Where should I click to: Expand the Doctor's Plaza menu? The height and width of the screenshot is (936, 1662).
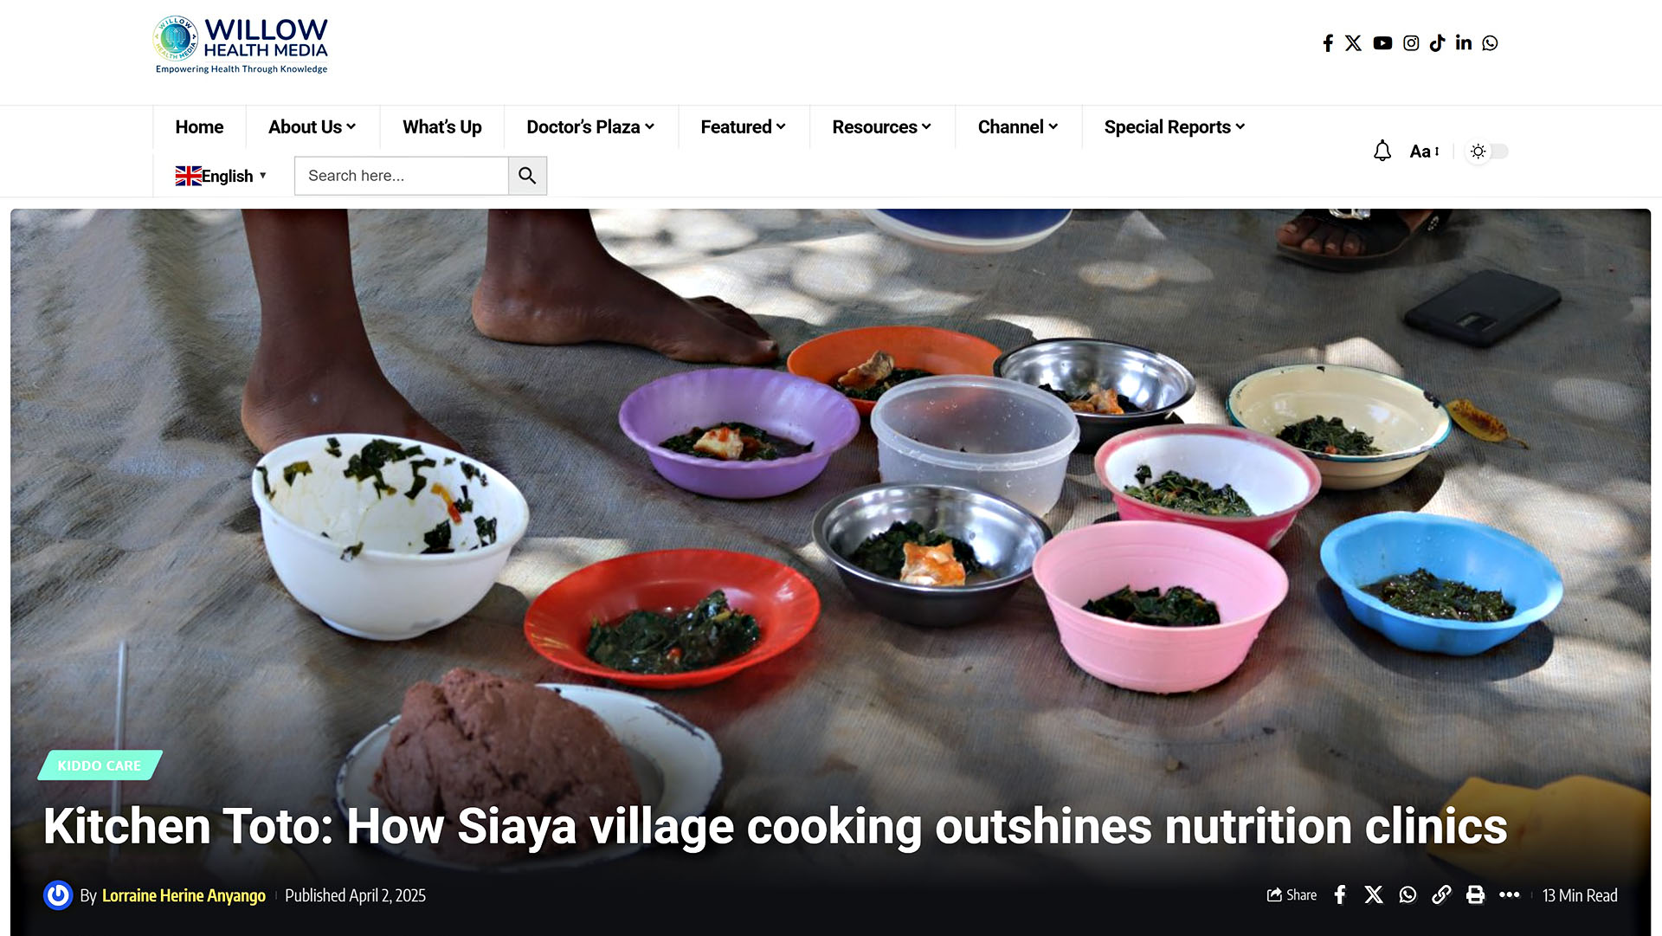click(590, 127)
